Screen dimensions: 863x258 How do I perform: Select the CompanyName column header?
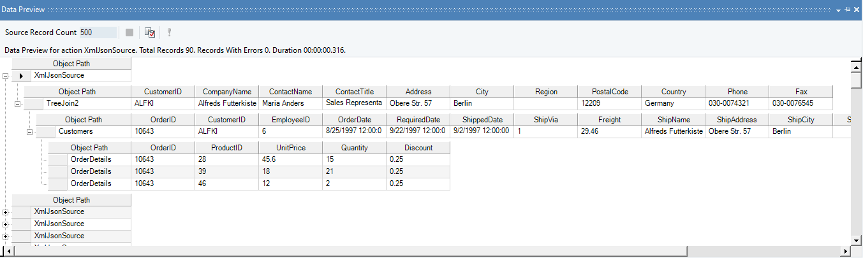(226, 92)
